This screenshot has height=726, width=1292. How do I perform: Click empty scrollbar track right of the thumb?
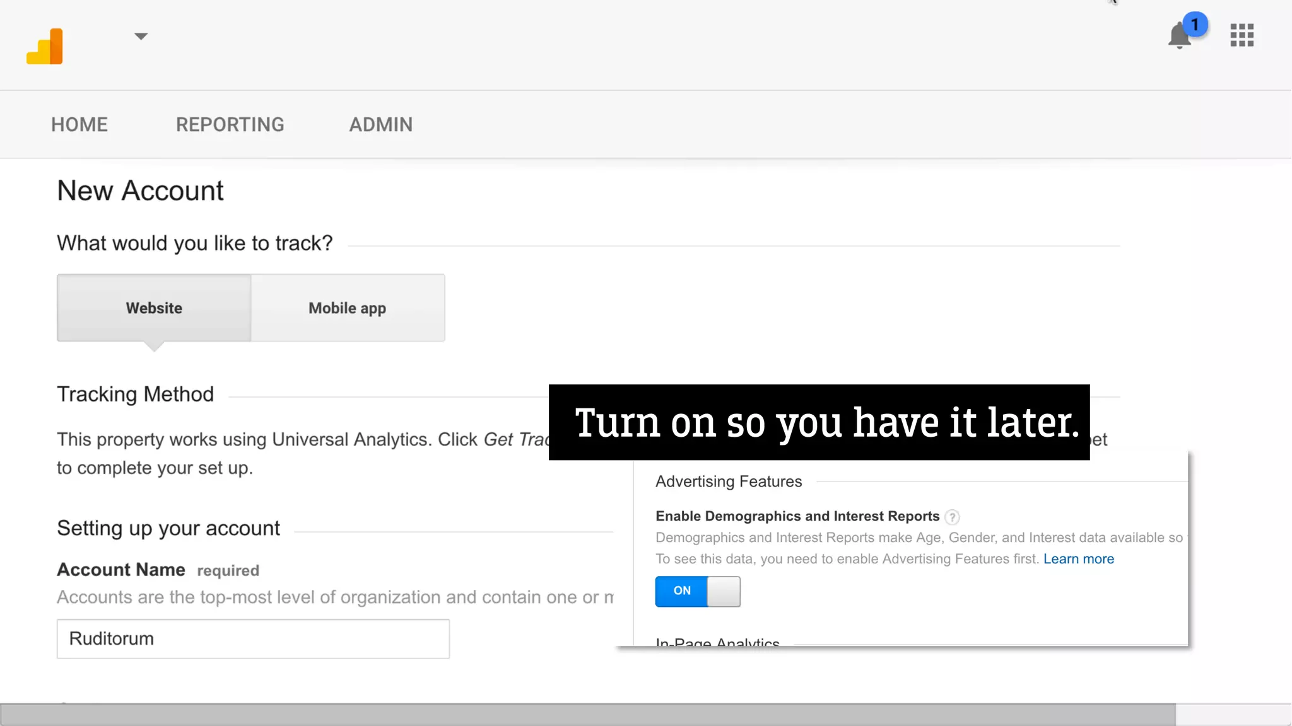coord(1232,715)
